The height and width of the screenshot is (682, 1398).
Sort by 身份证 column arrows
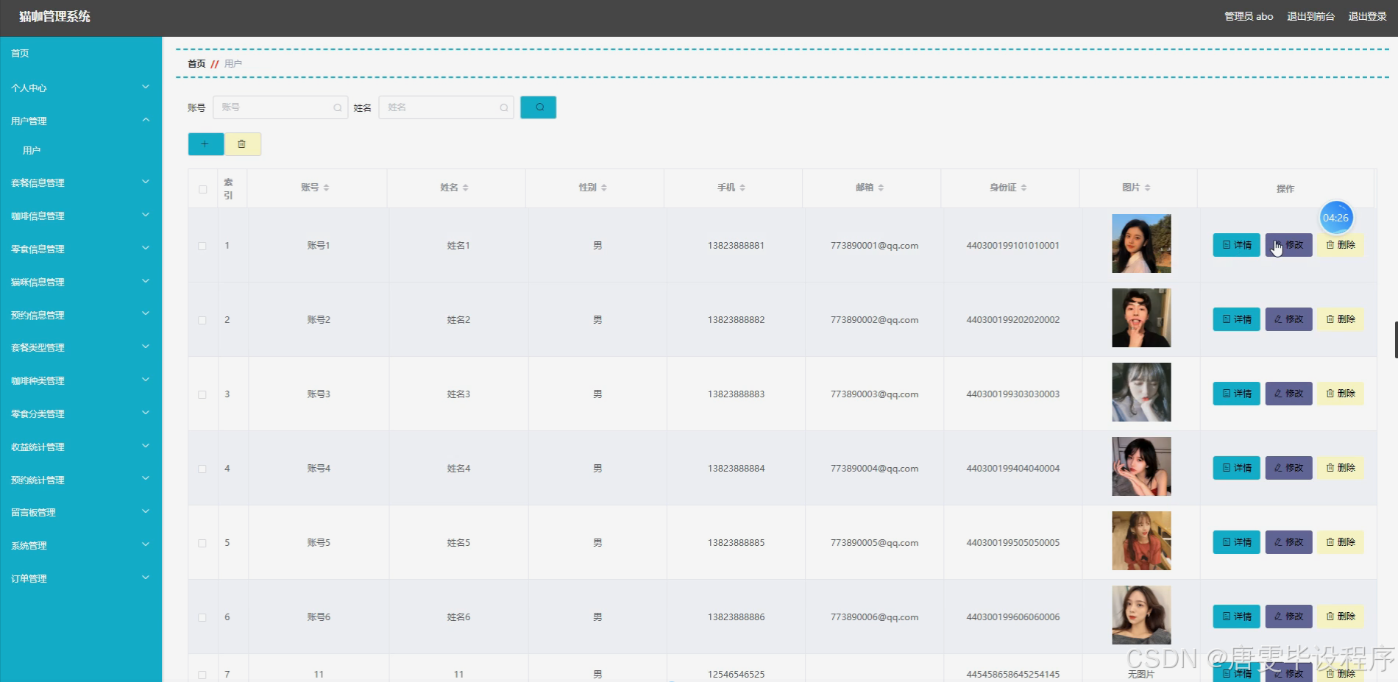[x=1023, y=188]
